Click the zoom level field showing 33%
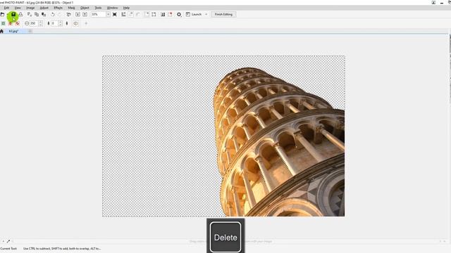Image resolution: width=451 pixels, height=253 pixels. pos(99,14)
